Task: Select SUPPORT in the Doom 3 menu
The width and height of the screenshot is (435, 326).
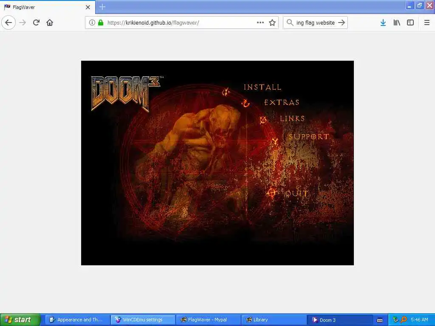Action: tap(309, 136)
